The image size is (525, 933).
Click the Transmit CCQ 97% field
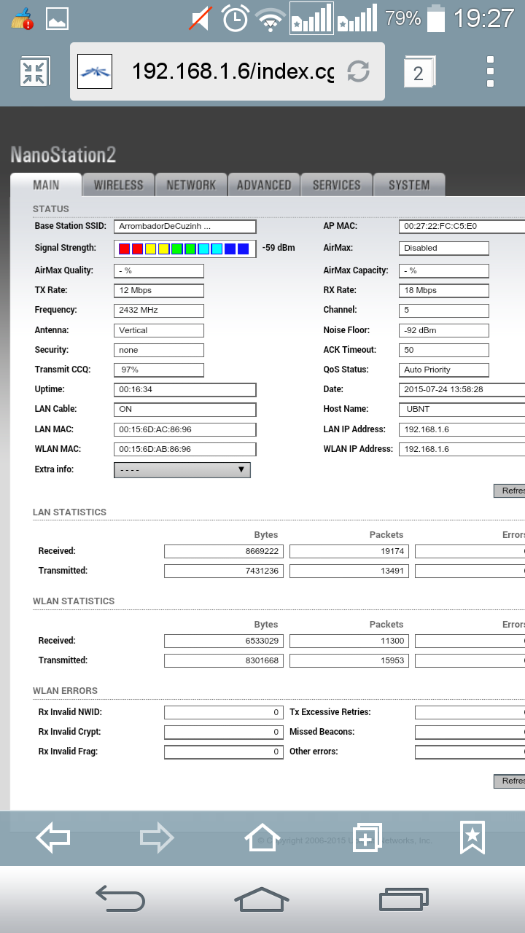pos(159,370)
